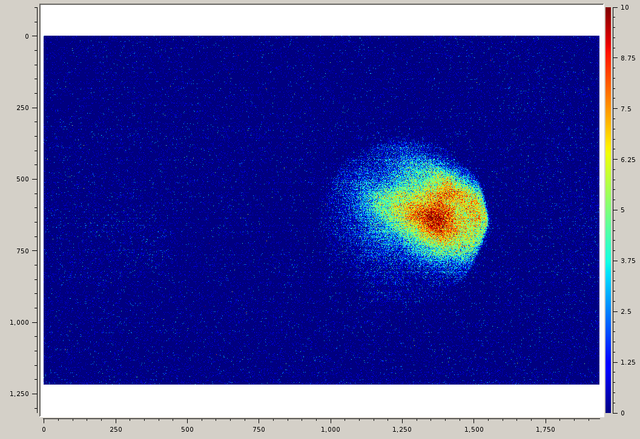Click the white margin strip above the heatmap
The image size is (640, 439).
click(x=321, y=20)
